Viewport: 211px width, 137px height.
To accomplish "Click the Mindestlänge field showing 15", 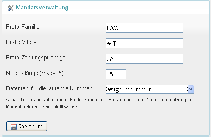I will click(x=116, y=74).
